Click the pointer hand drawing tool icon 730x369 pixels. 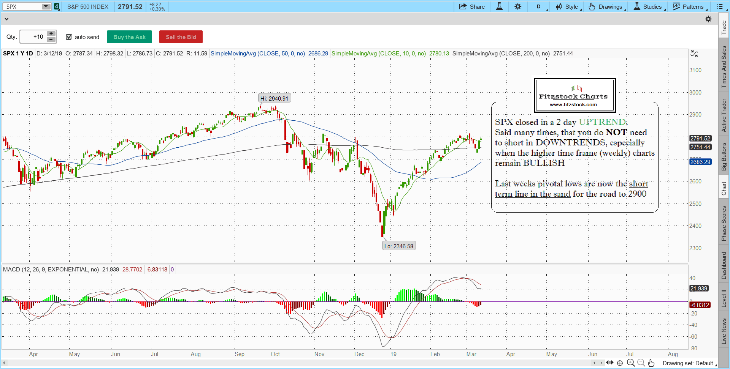click(x=651, y=363)
